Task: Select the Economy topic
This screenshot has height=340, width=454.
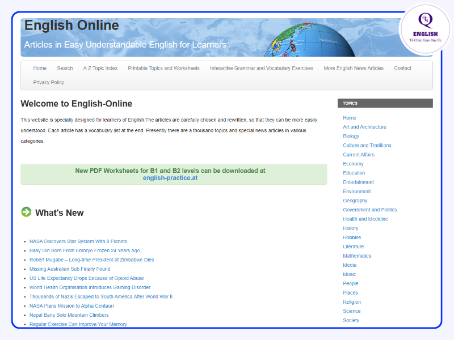Action: pyautogui.click(x=353, y=164)
